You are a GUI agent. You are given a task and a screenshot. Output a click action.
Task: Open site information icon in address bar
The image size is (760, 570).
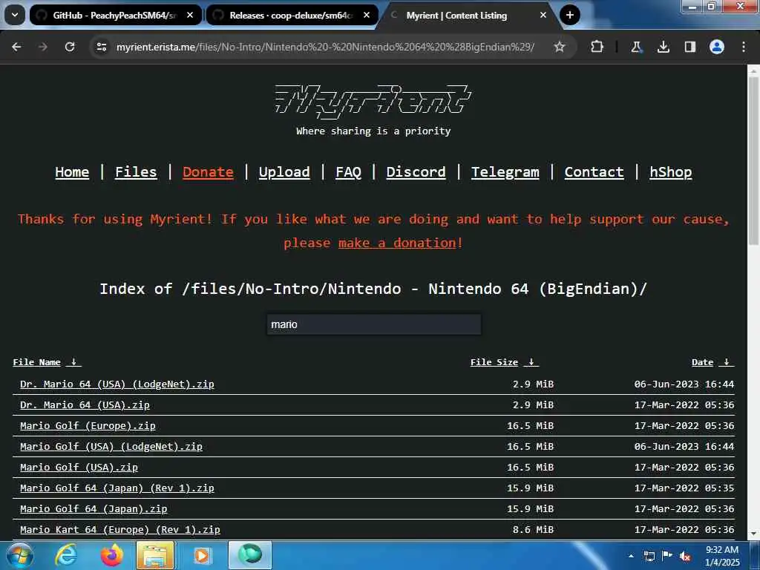tap(102, 47)
